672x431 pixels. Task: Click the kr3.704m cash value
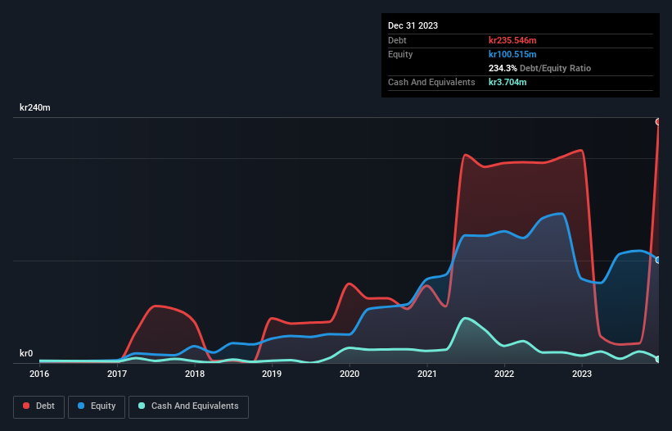507,82
